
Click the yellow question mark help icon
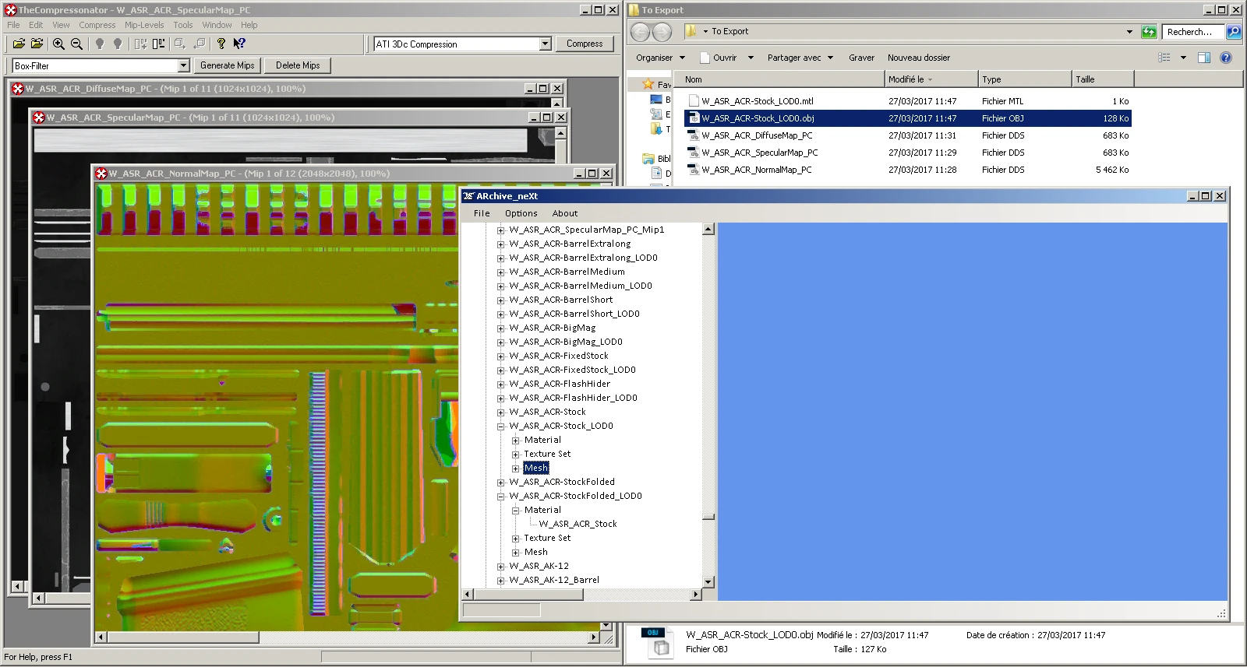pos(221,44)
